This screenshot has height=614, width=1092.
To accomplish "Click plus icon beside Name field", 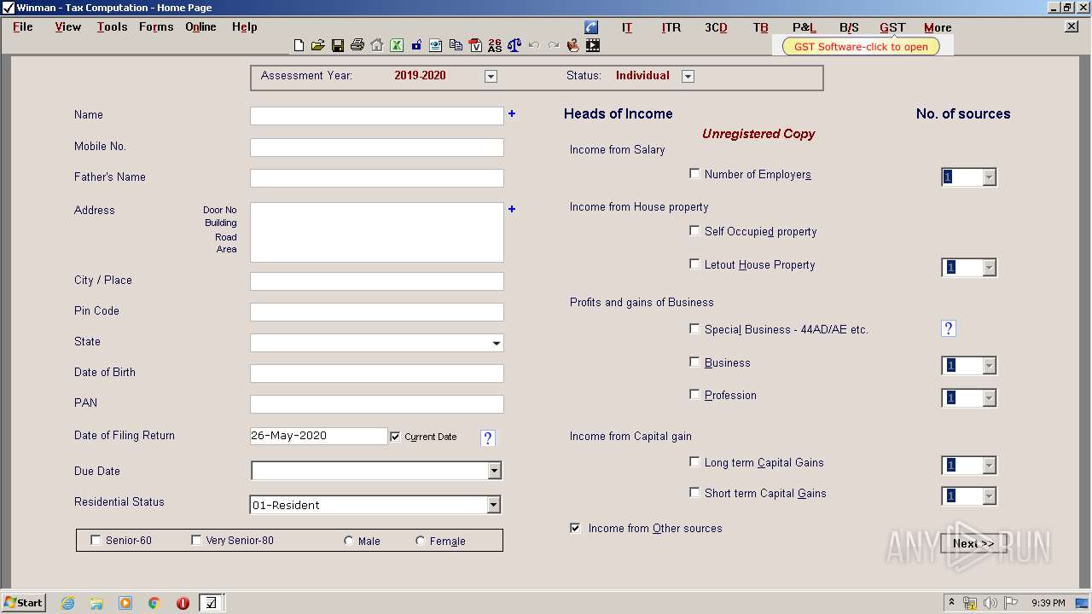I will [512, 113].
